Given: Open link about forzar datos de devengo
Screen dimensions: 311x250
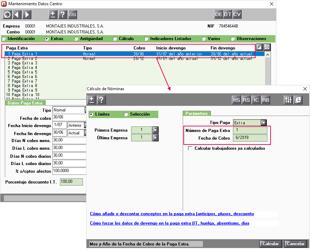Looking at the screenshot, I should (x=170, y=223).
